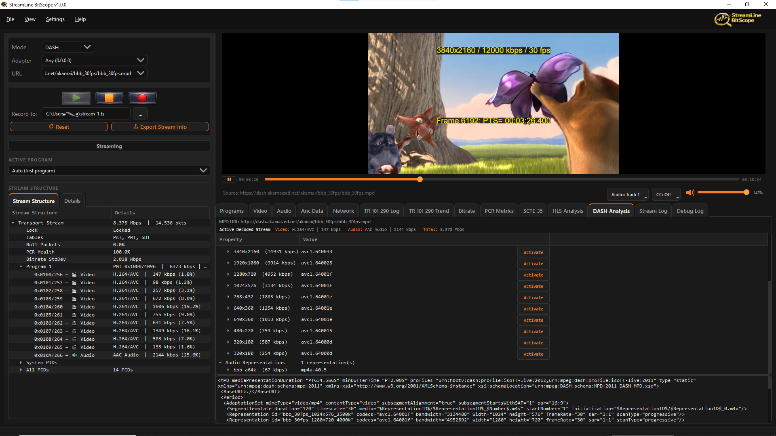
Task: Click the browse ellipsis button for record path
Action: pos(140,114)
